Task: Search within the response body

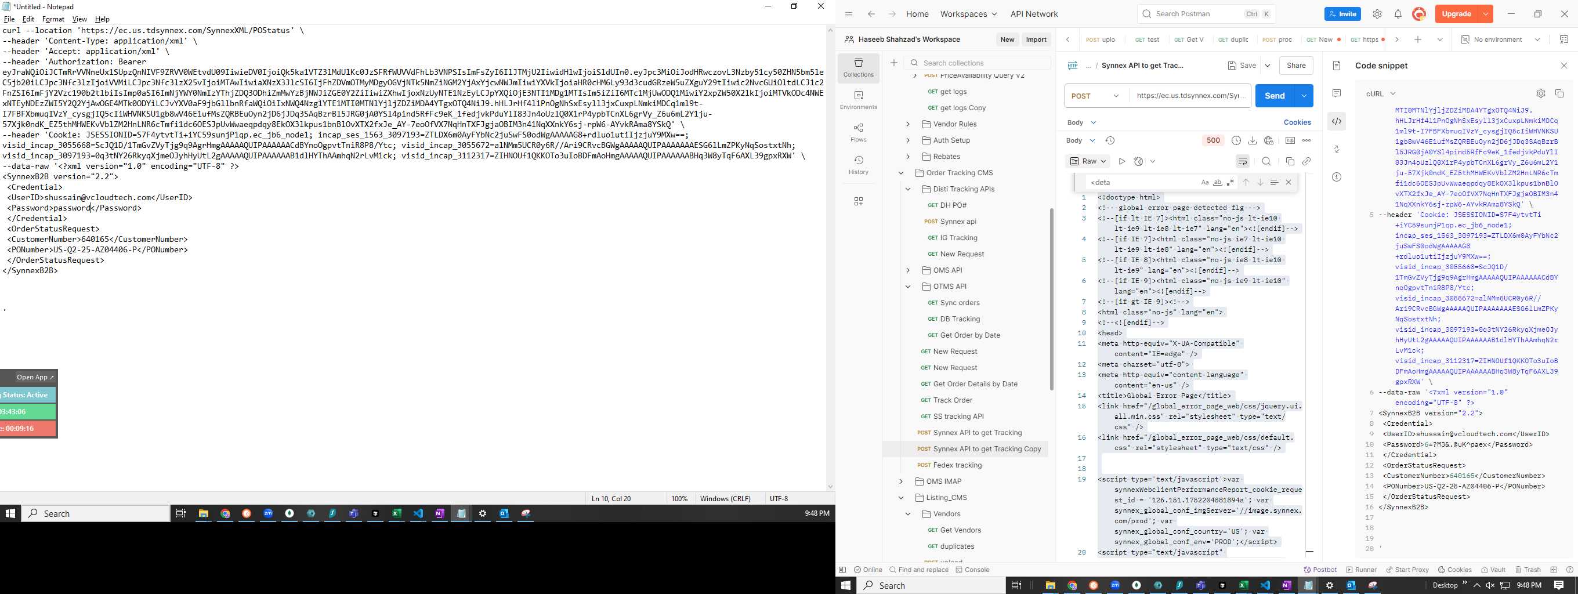Action: coord(1266,161)
